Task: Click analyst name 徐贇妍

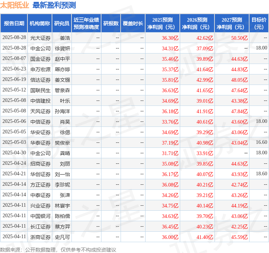Action: click(62, 48)
